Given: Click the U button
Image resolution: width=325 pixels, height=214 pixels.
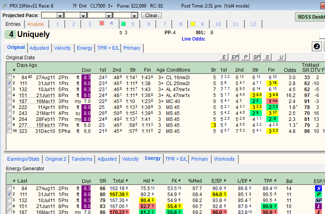Looking at the screenshot, I should pos(281,57).
